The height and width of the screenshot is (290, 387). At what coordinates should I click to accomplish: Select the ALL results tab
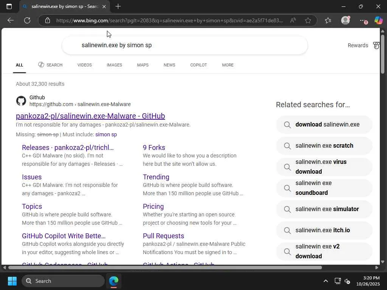(20, 65)
